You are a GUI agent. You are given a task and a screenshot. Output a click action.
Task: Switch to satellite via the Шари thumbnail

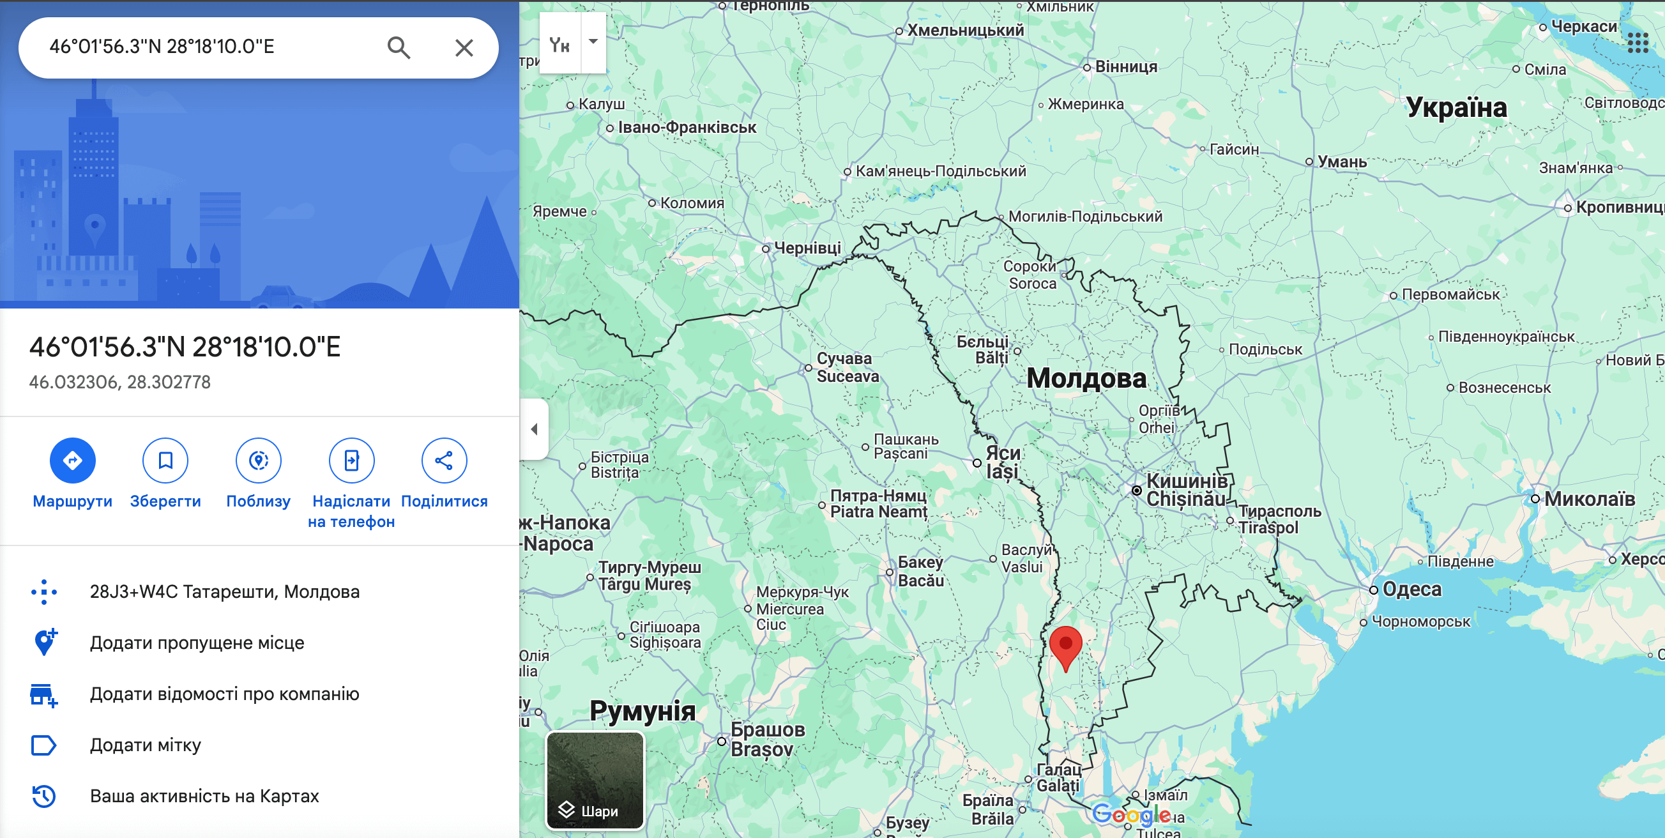pyautogui.click(x=595, y=781)
